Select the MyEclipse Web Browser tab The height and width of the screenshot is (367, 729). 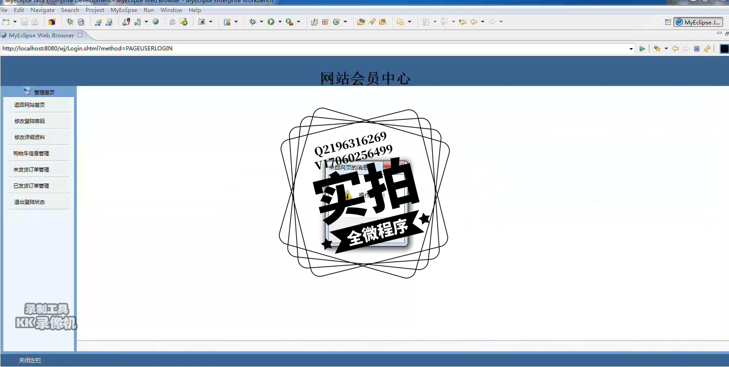tap(41, 35)
